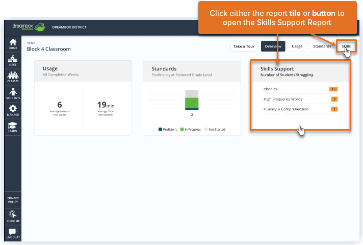The image size is (363, 245).
Task: Go to Classes in the sidebar
Action: pyautogui.click(x=13, y=77)
